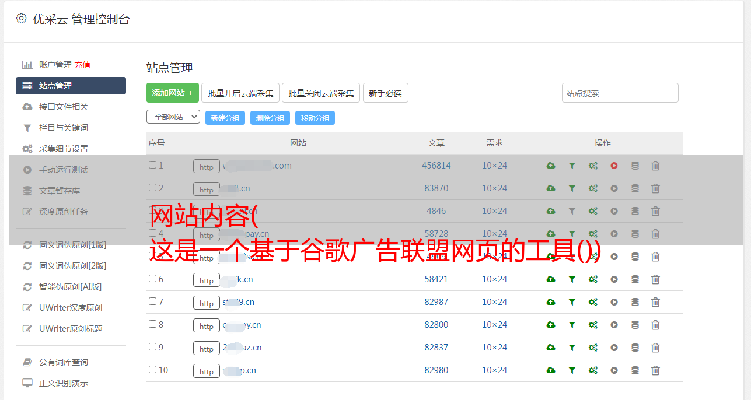
Task: Click the 优采云 管理控制台 header title
Action: coord(81,19)
